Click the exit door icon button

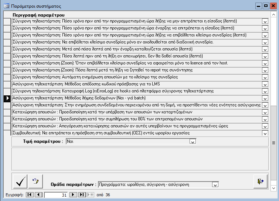pyautogui.click(x=261, y=181)
